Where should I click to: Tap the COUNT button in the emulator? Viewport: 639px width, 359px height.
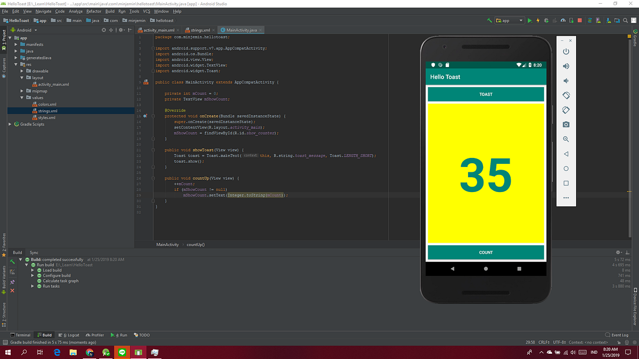486,253
